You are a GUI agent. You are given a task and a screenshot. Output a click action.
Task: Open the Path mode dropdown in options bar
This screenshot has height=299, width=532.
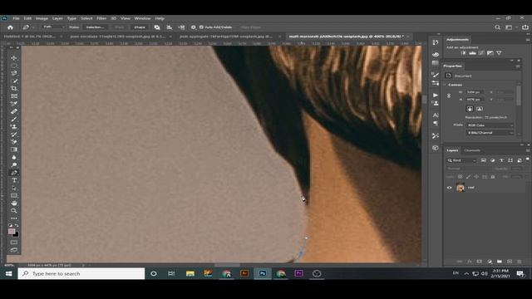point(53,27)
